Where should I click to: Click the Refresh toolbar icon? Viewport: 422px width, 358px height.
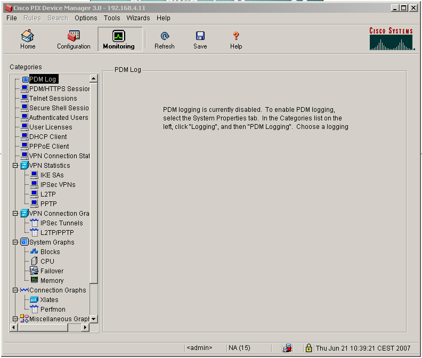(x=164, y=39)
